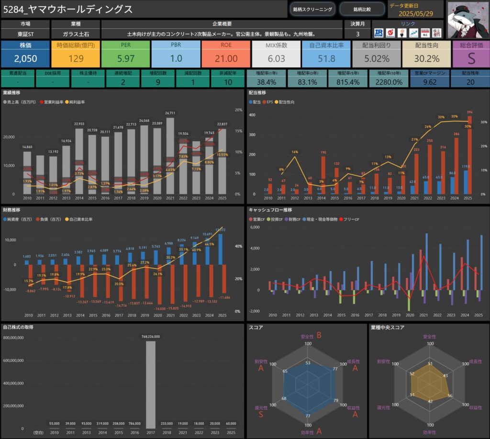Click the data update date 2025/05/29
Screen dimensions: 490x439
[416, 13]
